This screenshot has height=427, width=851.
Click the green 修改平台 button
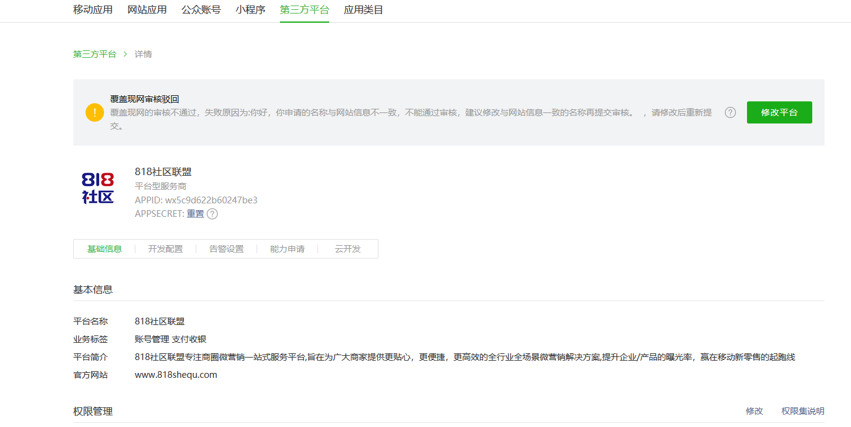pos(779,112)
